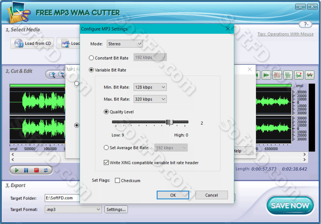Click the zoom in magnifier icon
This screenshot has width=321, height=224.
[x=52, y=75]
